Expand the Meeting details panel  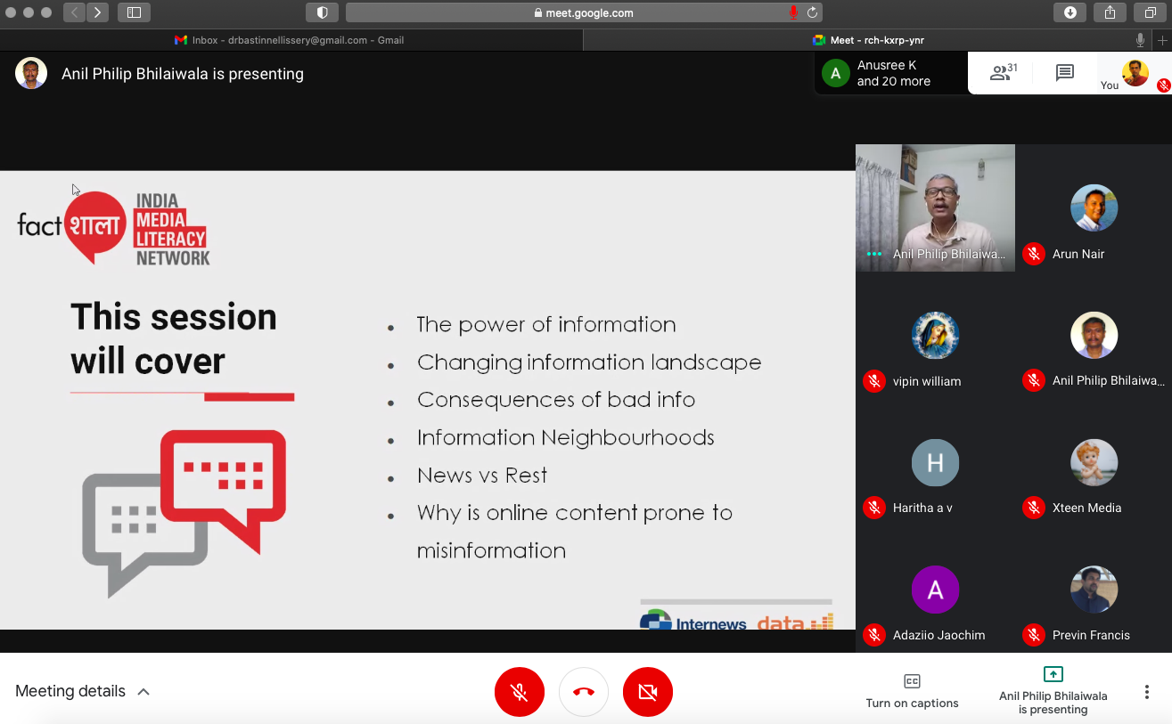tap(82, 691)
